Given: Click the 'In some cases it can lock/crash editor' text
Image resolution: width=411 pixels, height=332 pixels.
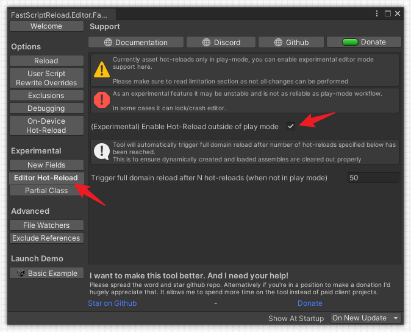Looking at the screenshot, I should click(170, 108).
